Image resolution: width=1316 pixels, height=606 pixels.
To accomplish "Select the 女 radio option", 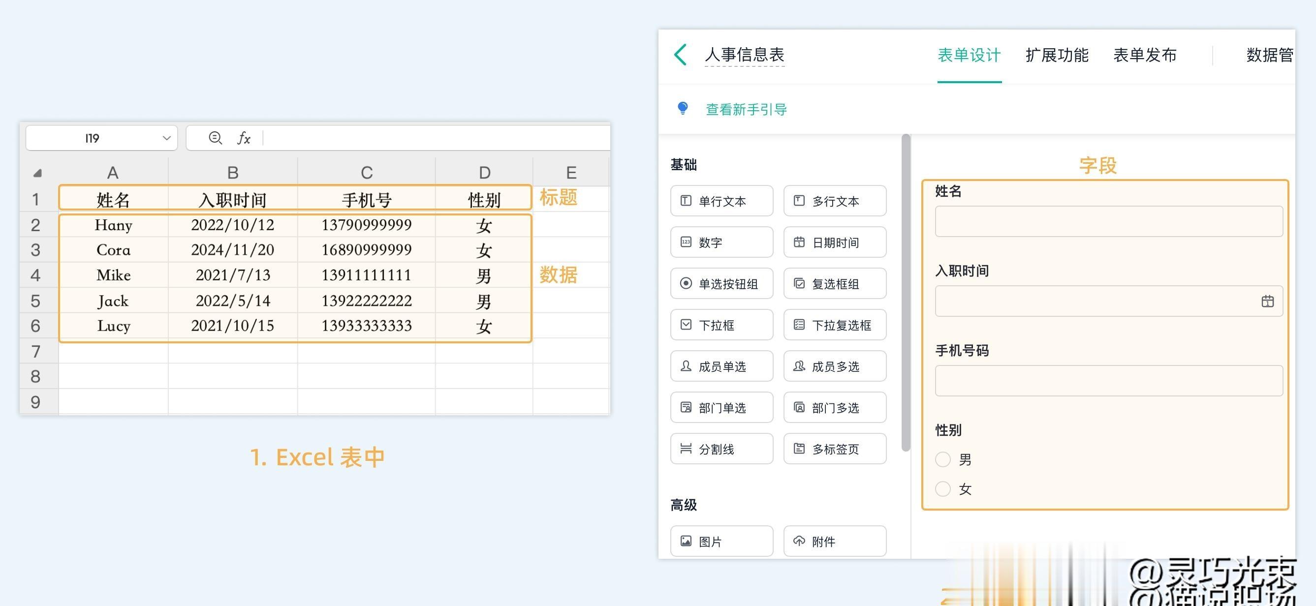I will click(942, 489).
